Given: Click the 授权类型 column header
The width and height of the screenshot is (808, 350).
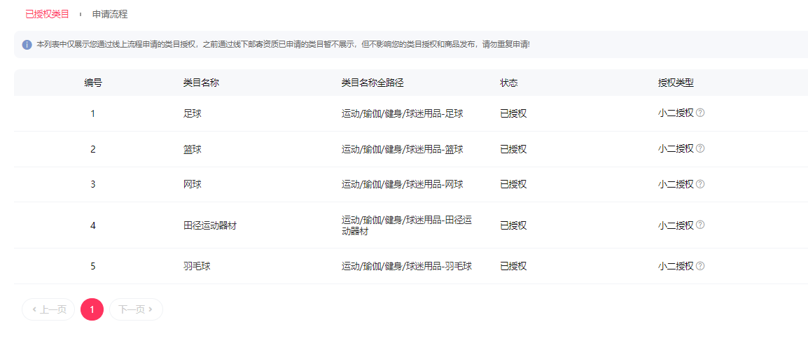Looking at the screenshot, I should click(x=676, y=83).
